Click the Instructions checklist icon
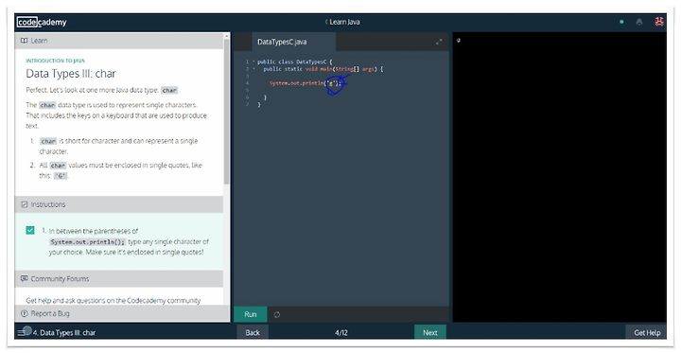 tap(25, 204)
